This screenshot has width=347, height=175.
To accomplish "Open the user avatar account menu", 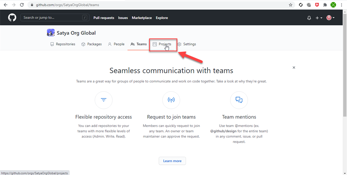I will (330, 18).
